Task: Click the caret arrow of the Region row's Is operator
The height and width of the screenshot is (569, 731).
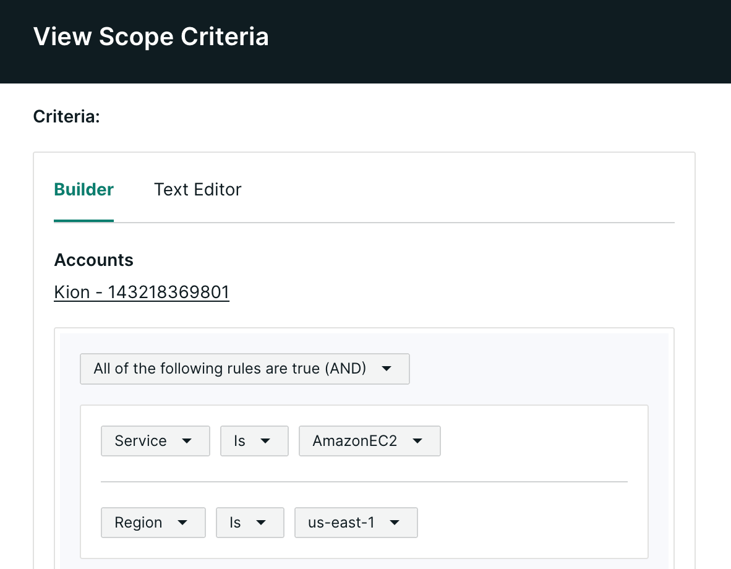Action: [x=261, y=523]
